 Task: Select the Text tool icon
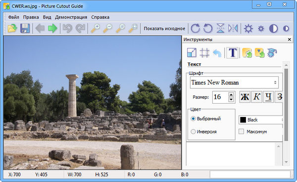coord(233,53)
